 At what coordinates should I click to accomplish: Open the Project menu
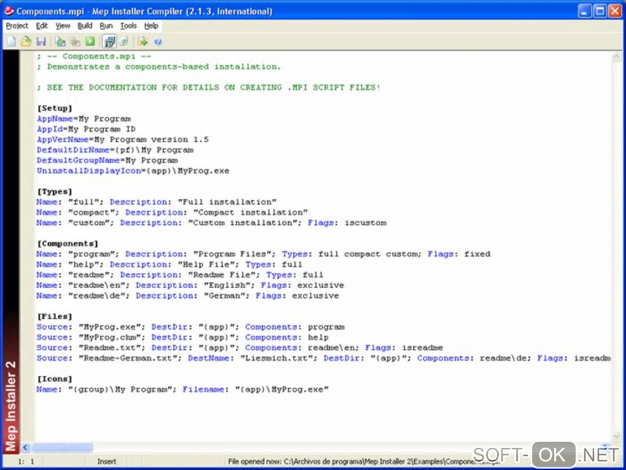click(x=17, y=26)
